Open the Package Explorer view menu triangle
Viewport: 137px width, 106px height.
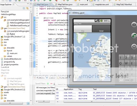pyautogui.click(x=31, y=8)
